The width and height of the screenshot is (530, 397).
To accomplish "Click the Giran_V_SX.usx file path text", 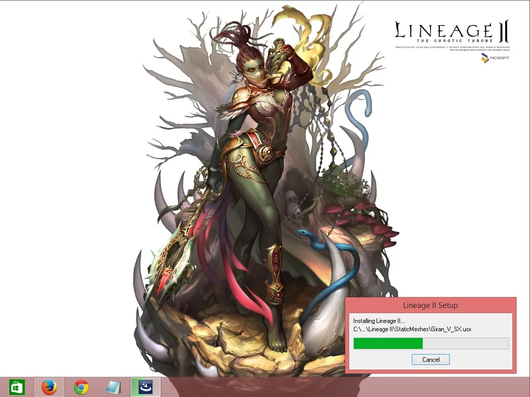I will [412, 329].
